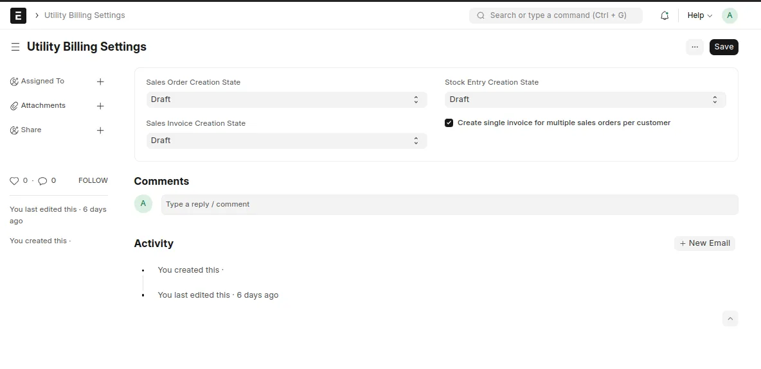Toggle single invoice for multiple sales orders checkbox
Screen dimensions: 761x369
[449, 123]
